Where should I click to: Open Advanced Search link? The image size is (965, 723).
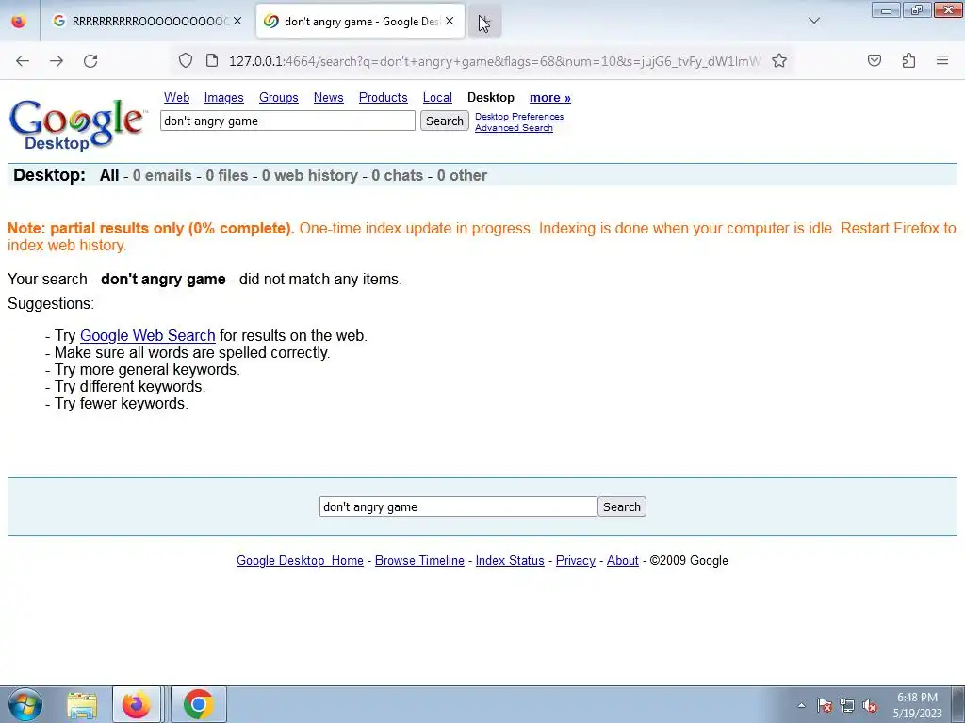tap(514, 128)
